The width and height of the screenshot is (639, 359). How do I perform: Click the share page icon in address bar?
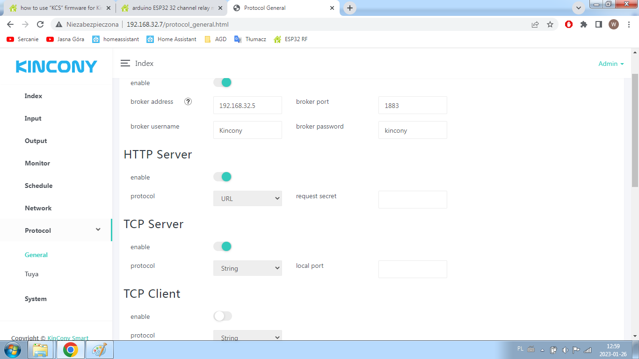click(535, 24)
